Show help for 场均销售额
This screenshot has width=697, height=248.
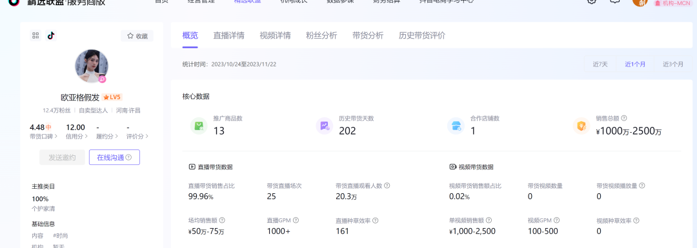(x=222, y=220)
